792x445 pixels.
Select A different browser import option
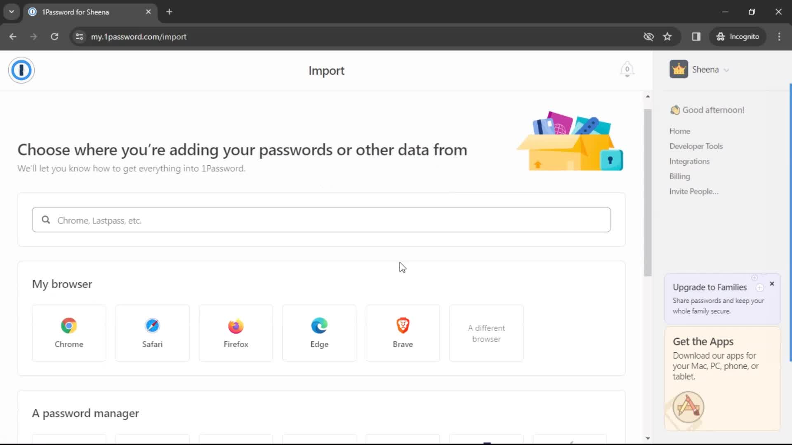(486, 333)
